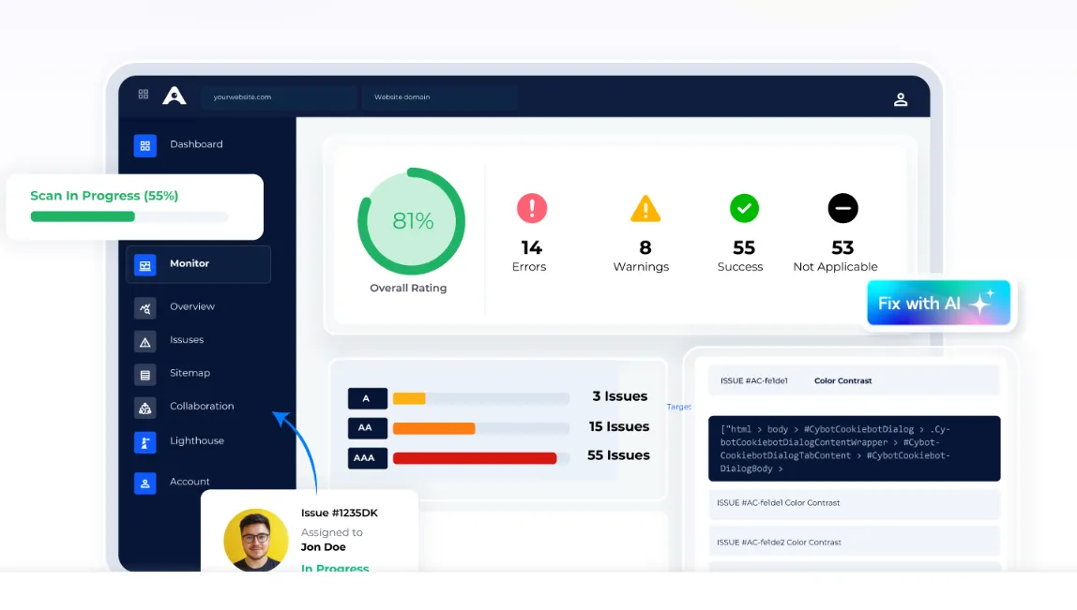
Task: Click the Collaboration sidebar icon
Action: pyautogui.click(x=144, y=408)
